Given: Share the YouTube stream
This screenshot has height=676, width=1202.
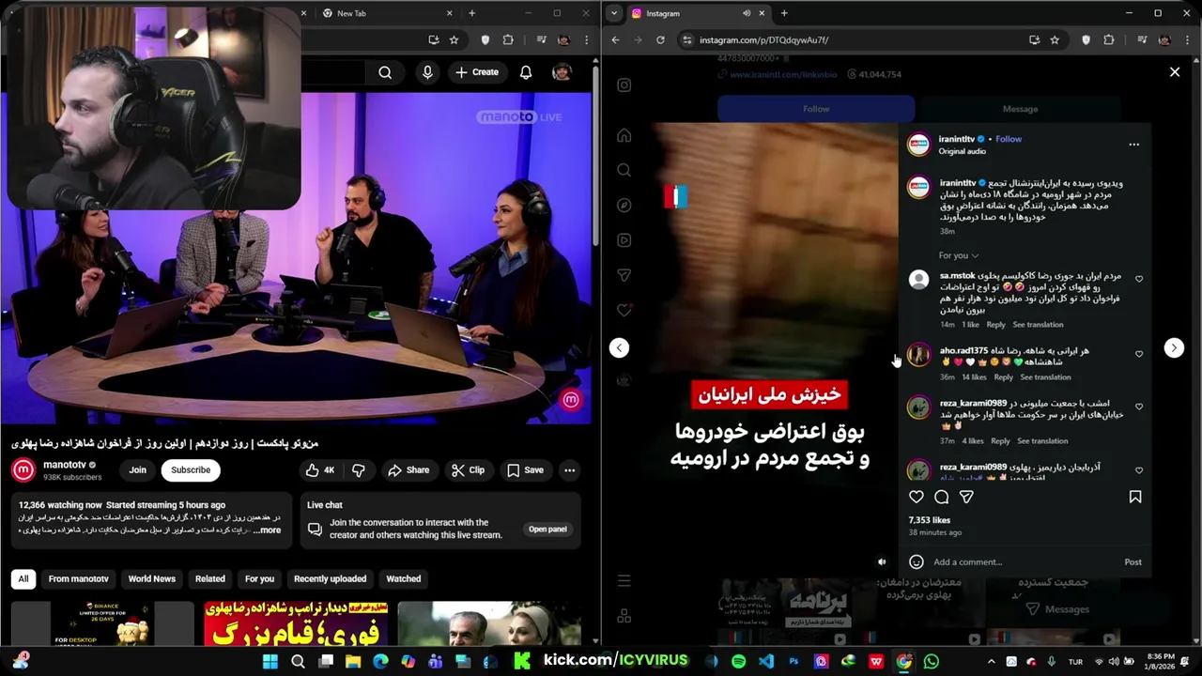Looking at the screenshot, I should [x=408, y=470].
